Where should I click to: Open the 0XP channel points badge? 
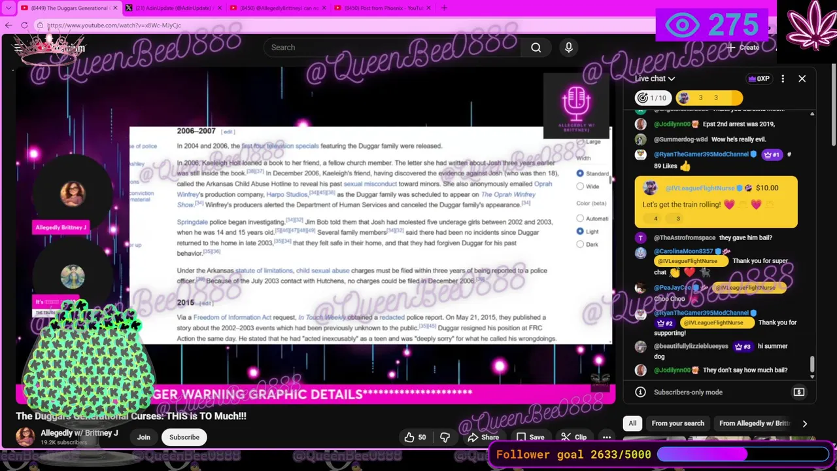click(x=759, y=78)
